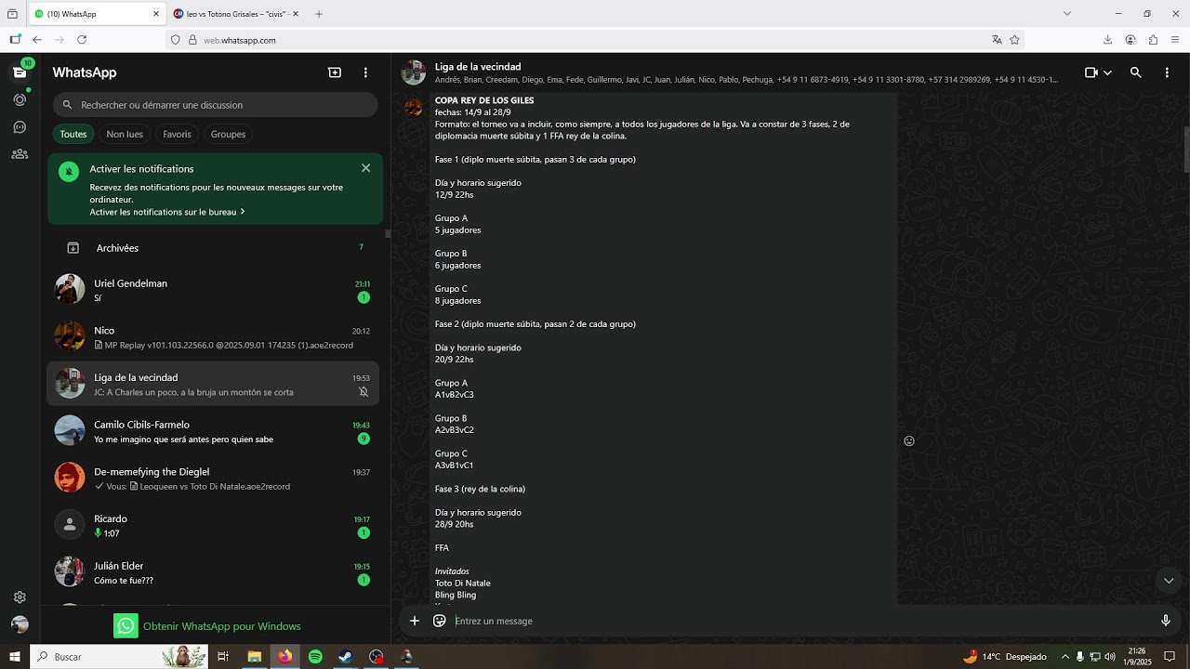Open the chat with Nico
This screenshot has width=1190, height=669.
(215, 337)
